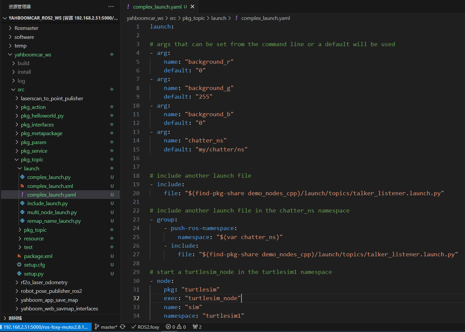This screenshot has height=332, width=465.
Task: Click the warnings triangle icon in status bar
Action: [179, 327]
